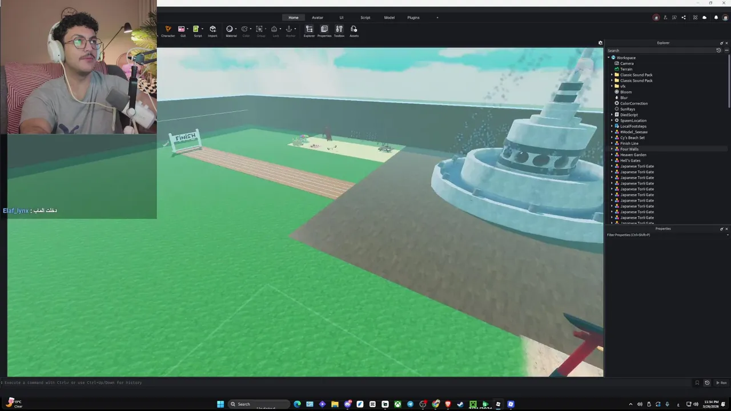The image size is (731, 411).
Task: Collapse the Workspace tree node
Action: coord(609,58)
